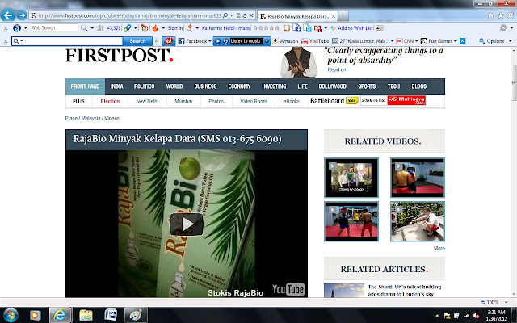The width and height of the screenshot is (517, 323).
Task: Play music with the toolbar play icon
Action: [x=217, y=41]
